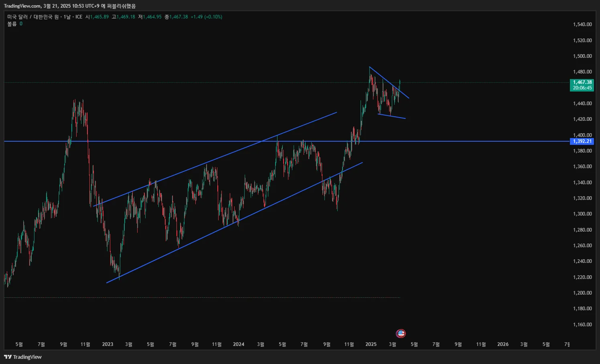Select the blue horizontal line across the chart
600x364 pixels.
287,141
